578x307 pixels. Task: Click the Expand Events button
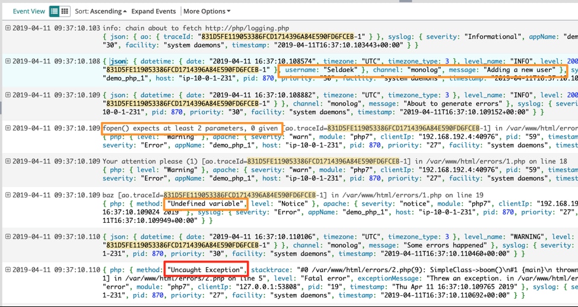[154, 11]
